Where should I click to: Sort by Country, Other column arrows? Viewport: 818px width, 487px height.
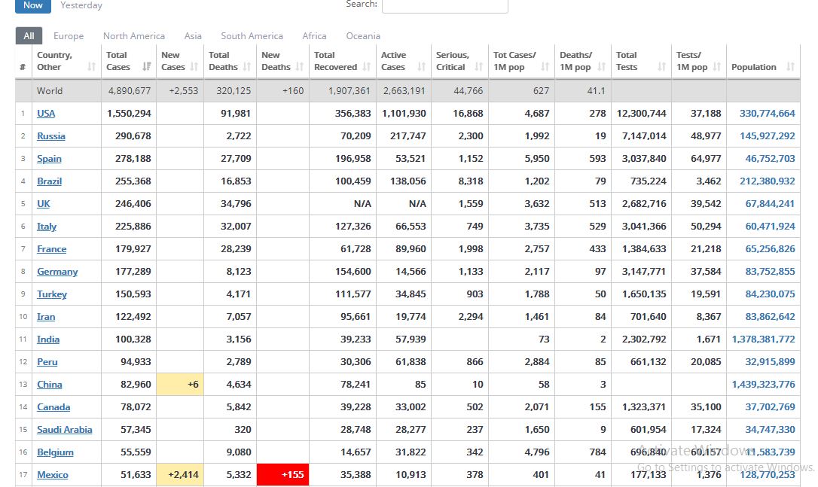92,67
